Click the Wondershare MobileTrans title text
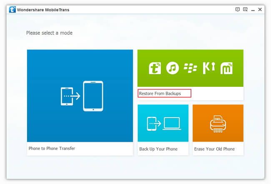The height and width of the screenshot is (184, 271). [43, 10]
